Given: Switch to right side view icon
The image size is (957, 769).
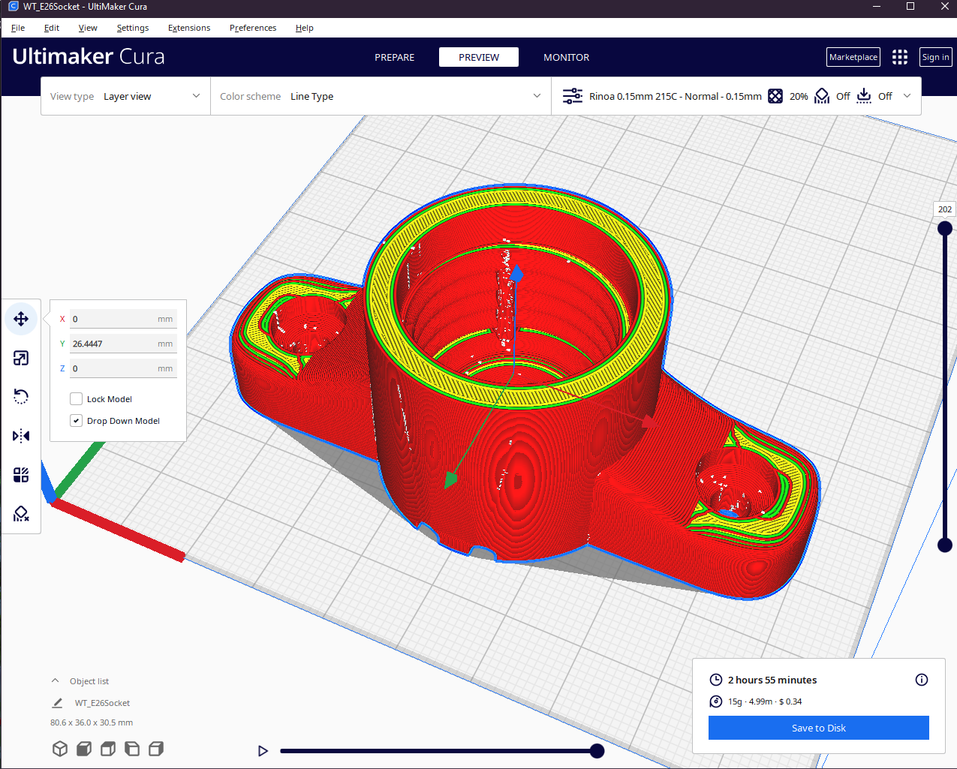Looking at the screenshot, I should [156, 749].
